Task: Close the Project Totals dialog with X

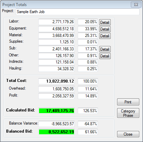Action: (x=136, y=4)
